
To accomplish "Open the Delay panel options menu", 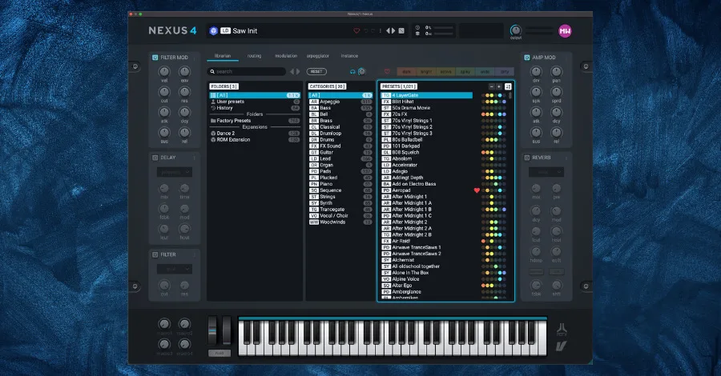I will click(195, 158).
